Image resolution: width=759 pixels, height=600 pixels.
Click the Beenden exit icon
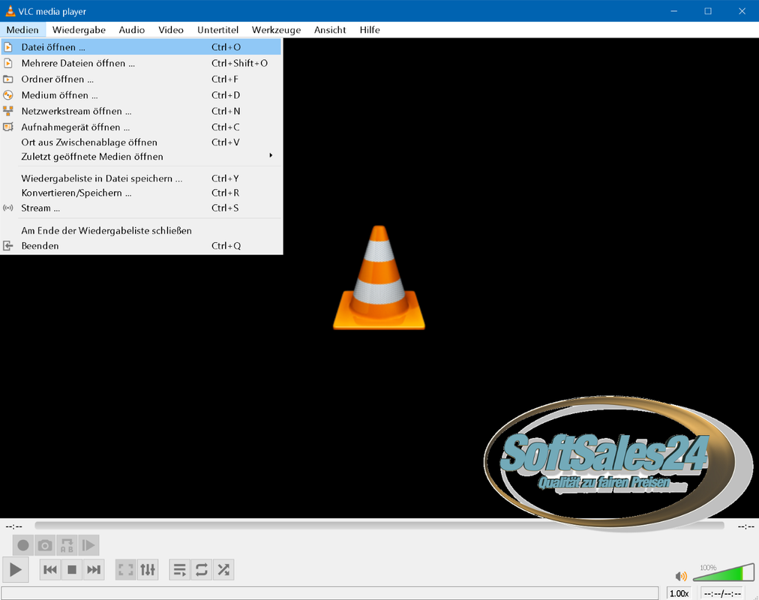pos(8,246)
